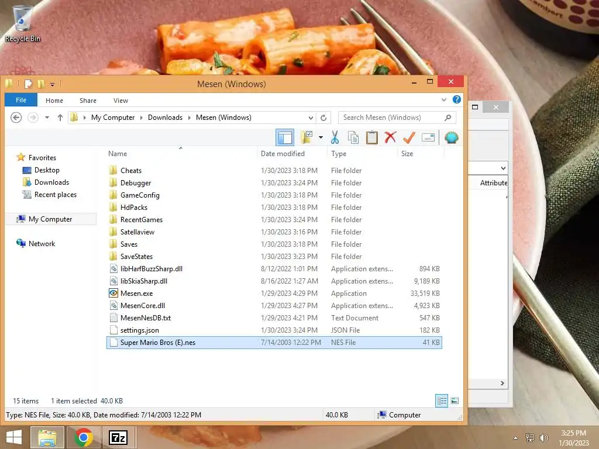Click Quick Access new folder icon in title bar
Screen dimensions: 599x449
pos(42,84)
